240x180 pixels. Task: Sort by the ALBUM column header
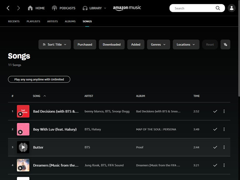coord(141,96)
